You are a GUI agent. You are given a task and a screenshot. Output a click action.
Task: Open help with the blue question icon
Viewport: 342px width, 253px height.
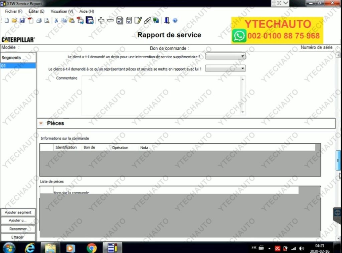point(175,20)
